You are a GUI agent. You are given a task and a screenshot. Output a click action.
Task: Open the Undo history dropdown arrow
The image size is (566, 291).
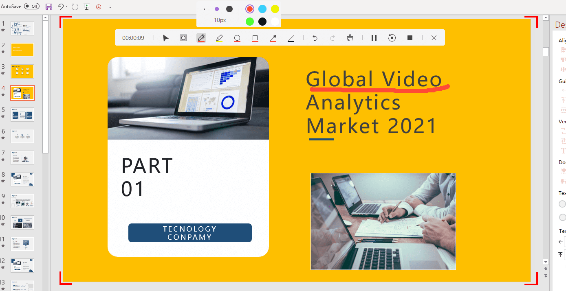pos(66,7)
